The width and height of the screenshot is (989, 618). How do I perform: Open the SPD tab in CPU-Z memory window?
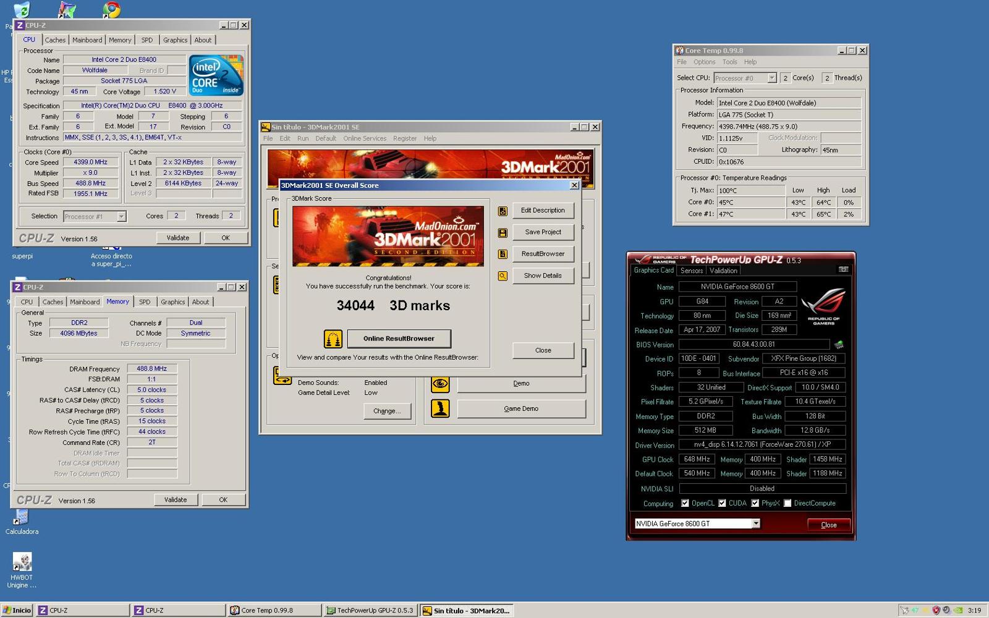145,302
